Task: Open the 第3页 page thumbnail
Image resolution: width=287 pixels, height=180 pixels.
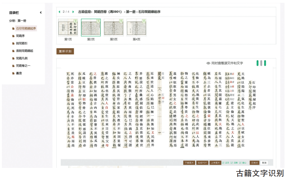Action: click(x=114, y=28)
